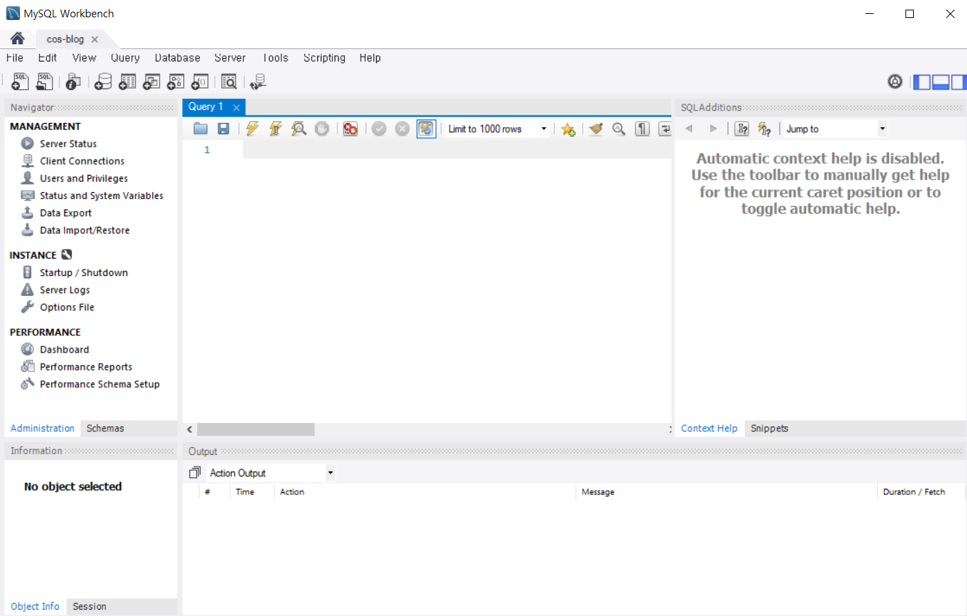
Task: Switch to the Session tab
Action: [x=90, y=606]
